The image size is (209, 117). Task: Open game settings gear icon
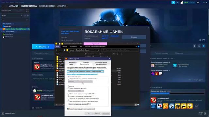[195, 46]
